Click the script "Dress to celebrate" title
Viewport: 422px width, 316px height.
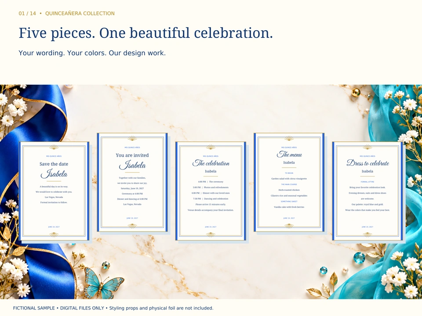tap(367, 163)
